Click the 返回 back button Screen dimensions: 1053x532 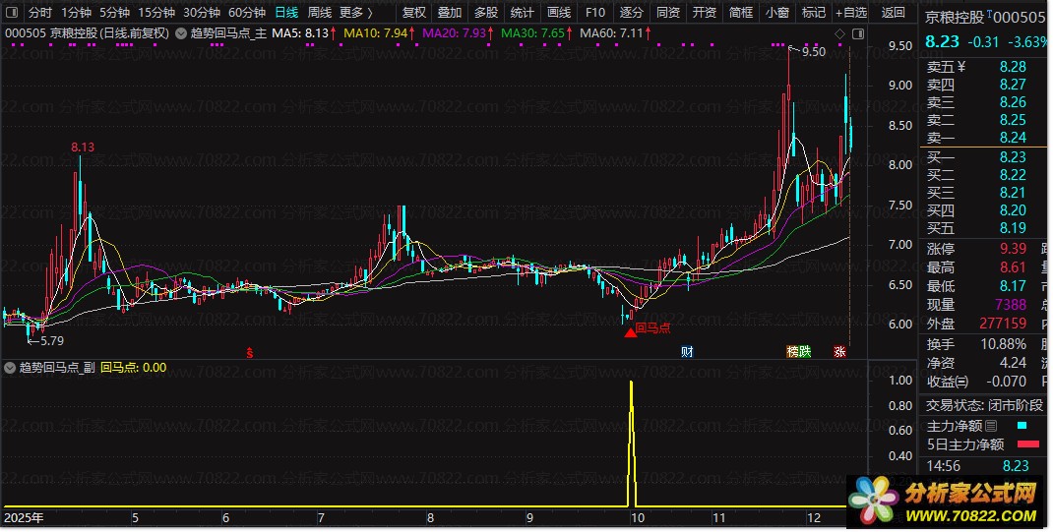(894, 13)
